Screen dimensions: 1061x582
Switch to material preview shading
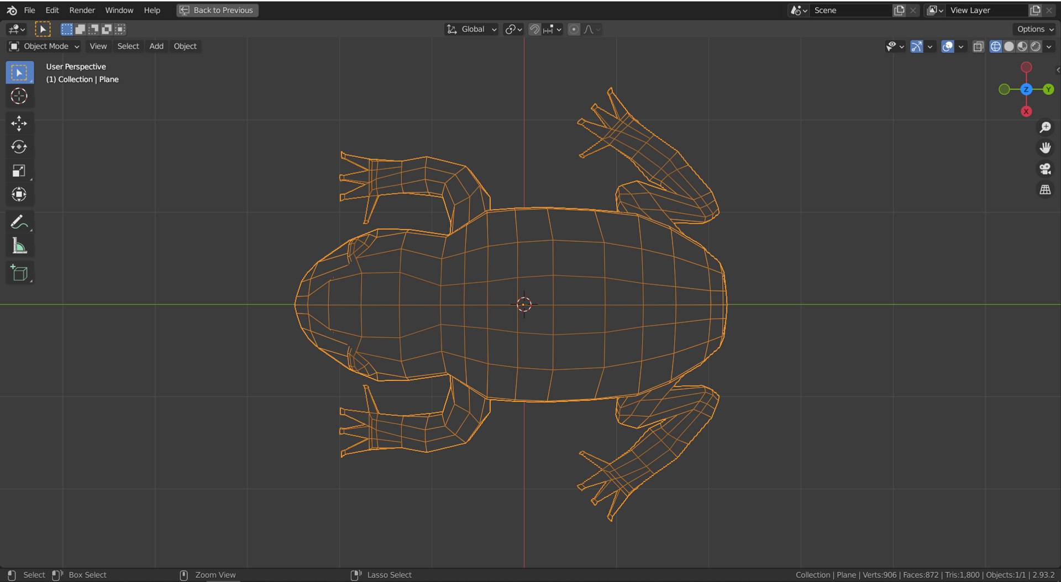pos(1022,46)
